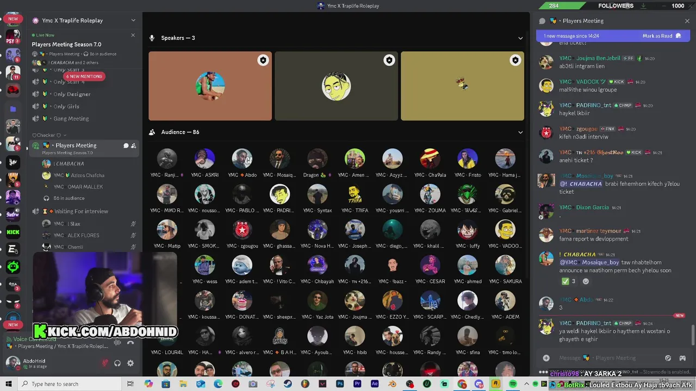Viewport: 696px width, 391px height.
Task: Collapse the Checker channel category
Action: point(49,135)
